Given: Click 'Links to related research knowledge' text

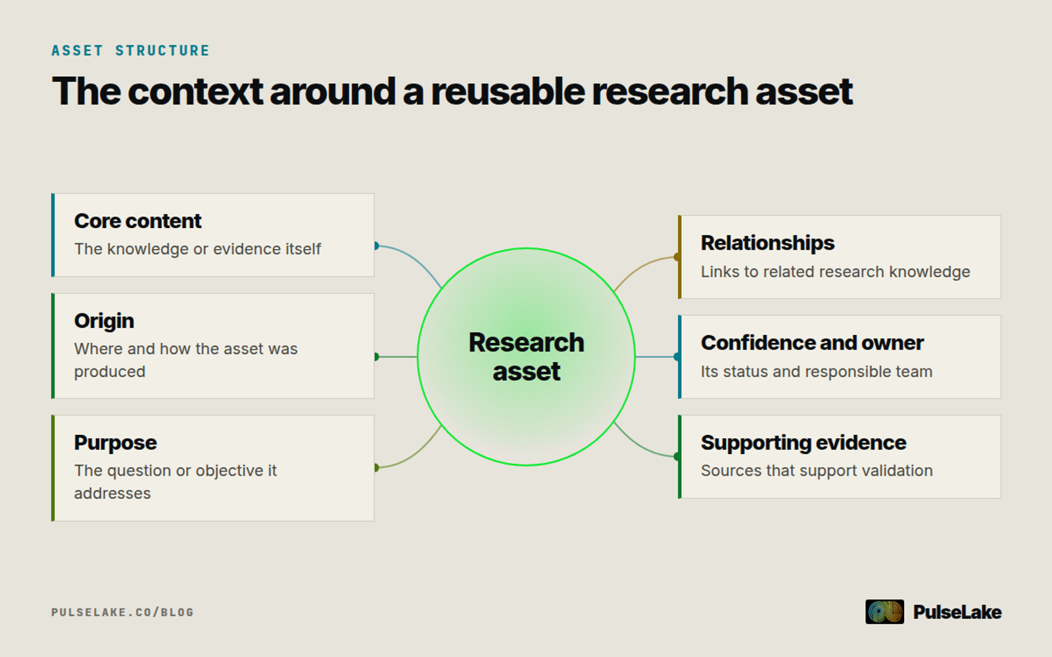Looking at the screenshot, I should (x=835, y=271).
